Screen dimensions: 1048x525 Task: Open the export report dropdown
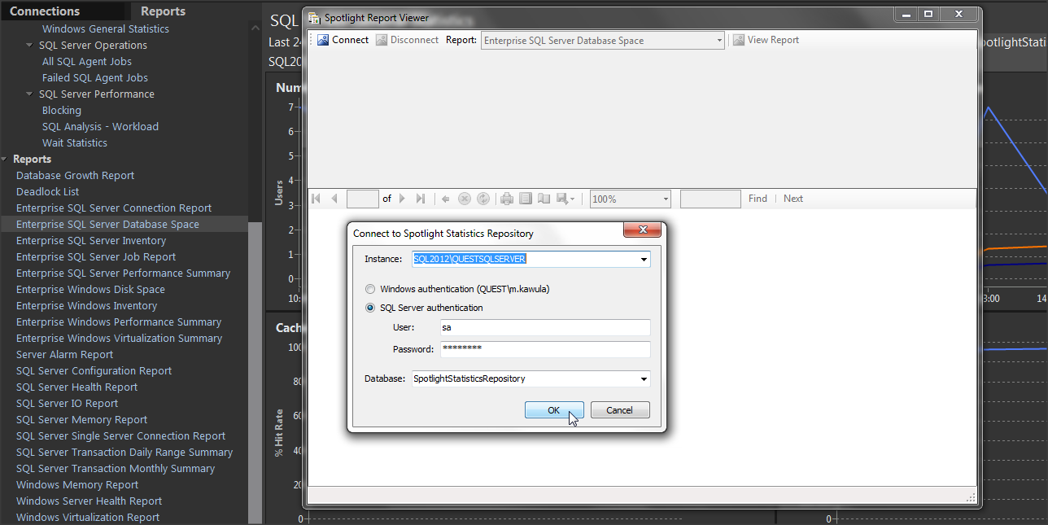pyautogui.click(x=565, y=199)
